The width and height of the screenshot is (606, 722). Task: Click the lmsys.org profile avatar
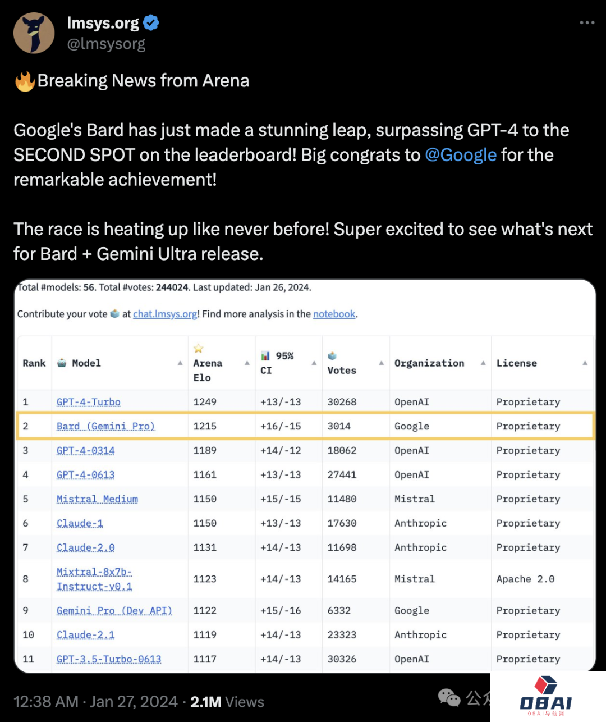coord(34,33)
